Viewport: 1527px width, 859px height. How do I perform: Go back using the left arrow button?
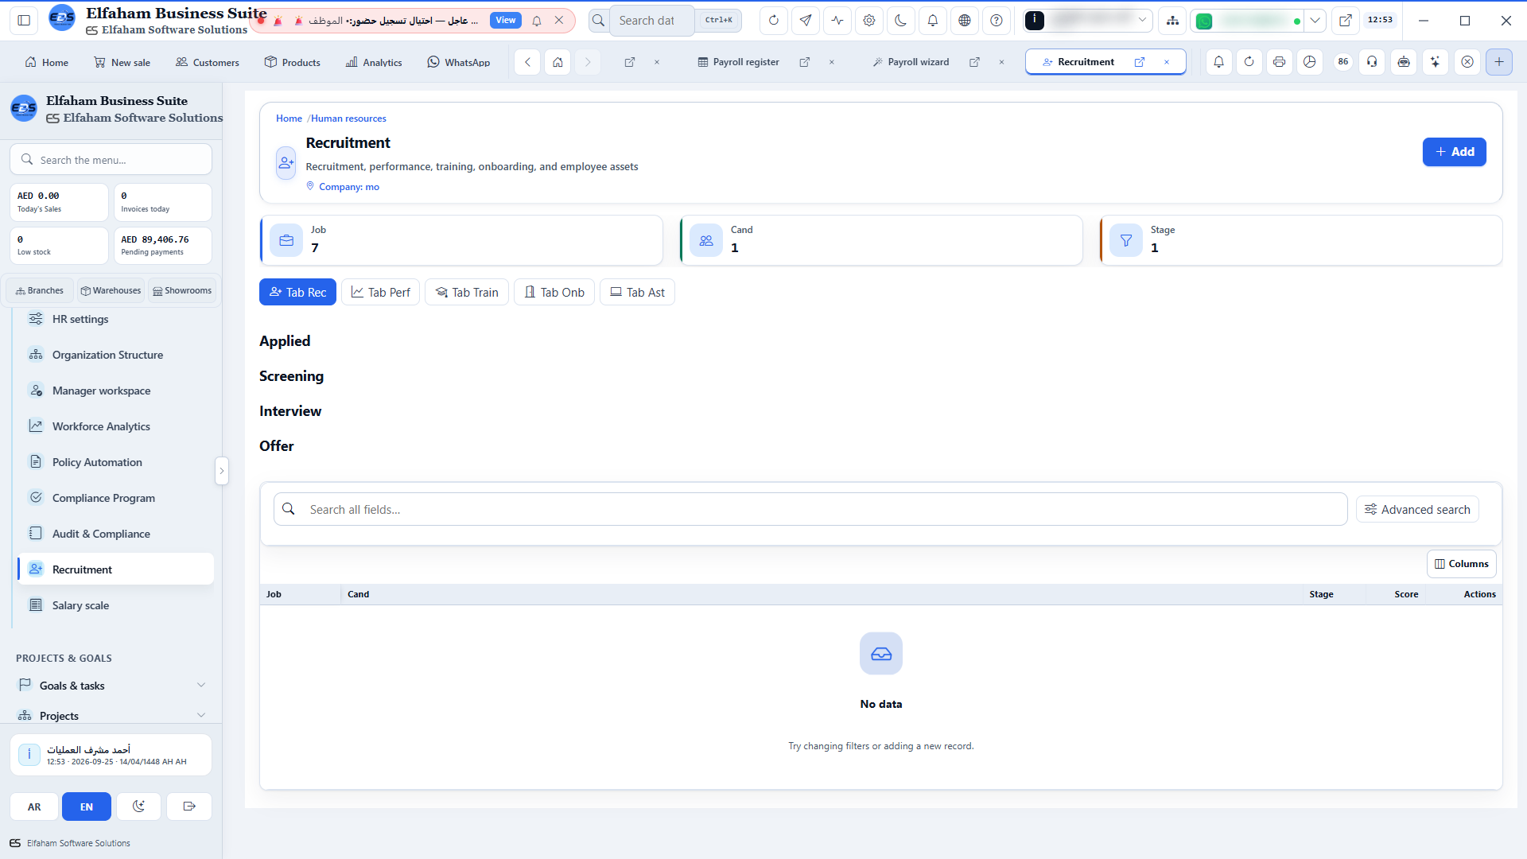point(527,62)
